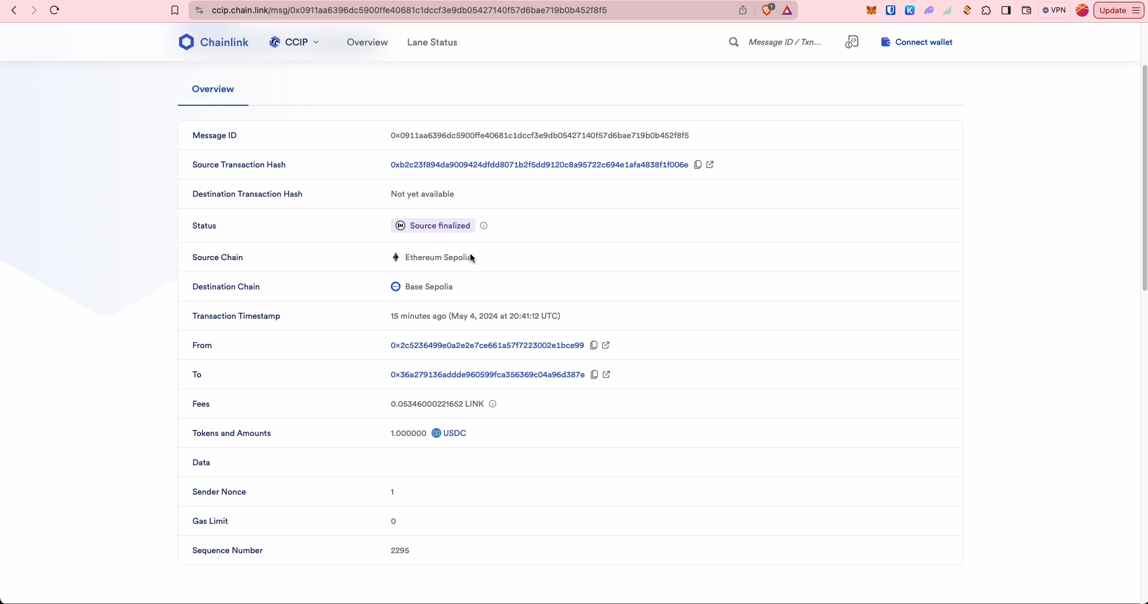Copy the source transaction hash
This screenshot has height=604, width=1148.
697,164
